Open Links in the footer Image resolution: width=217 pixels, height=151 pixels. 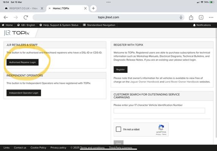6,148
